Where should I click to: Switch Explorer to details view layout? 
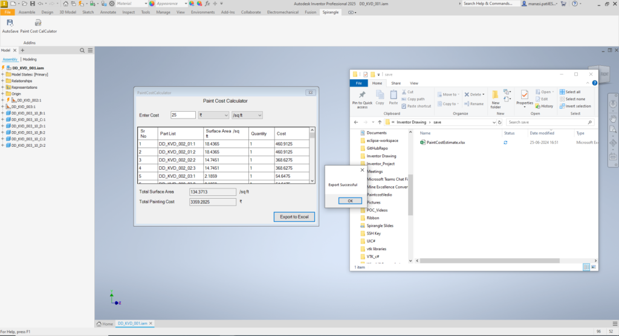(586, 267)
